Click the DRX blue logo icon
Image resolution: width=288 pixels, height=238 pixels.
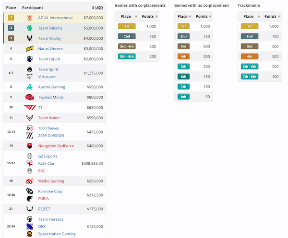(x=30, y=227)
